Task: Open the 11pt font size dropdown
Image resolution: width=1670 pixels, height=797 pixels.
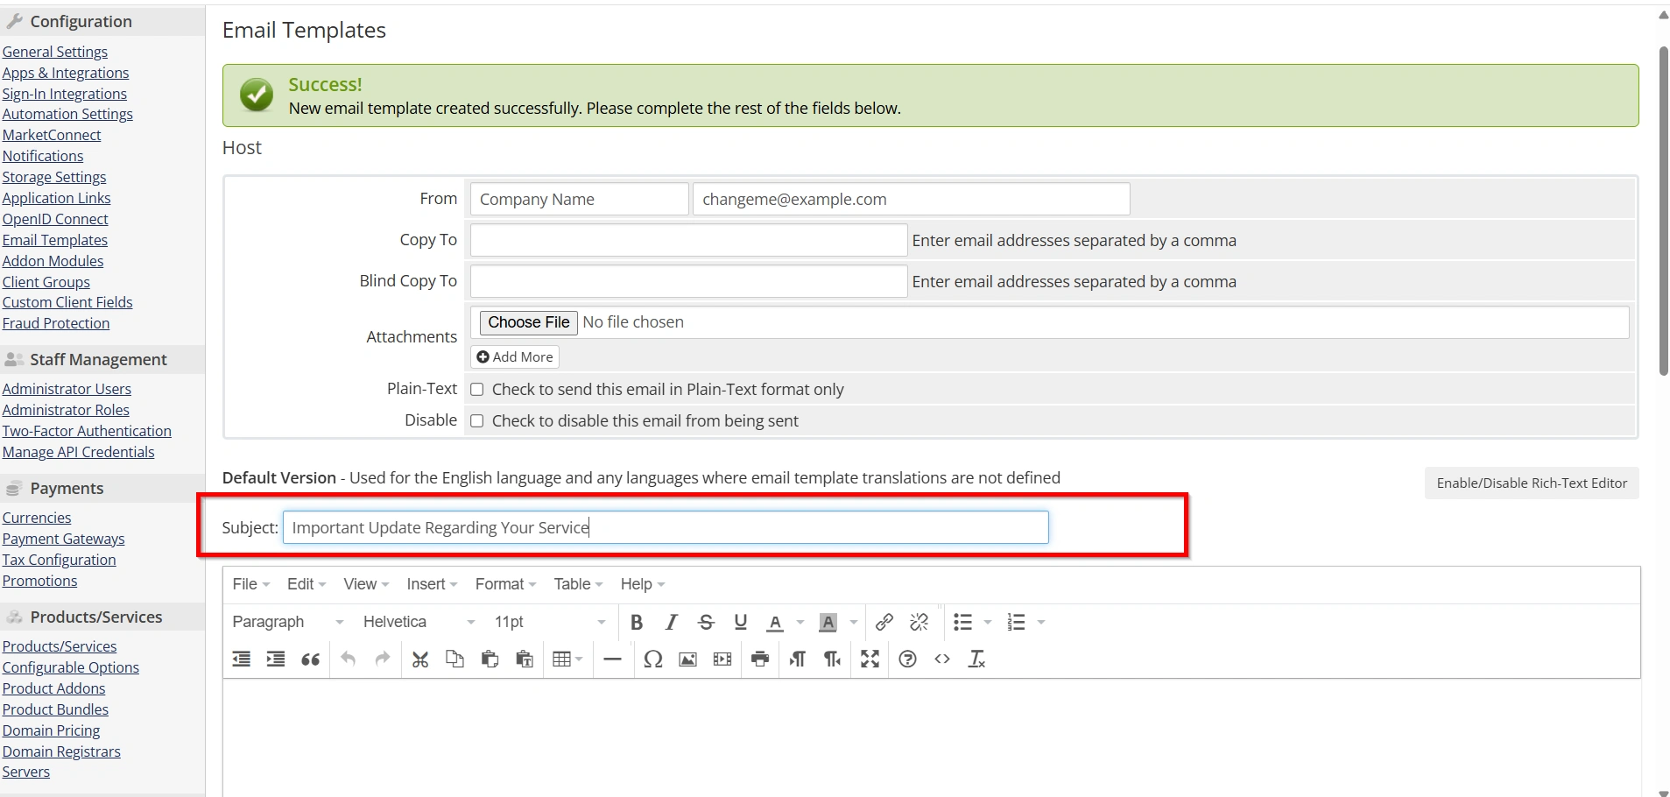Action: (x=550, y=622)
